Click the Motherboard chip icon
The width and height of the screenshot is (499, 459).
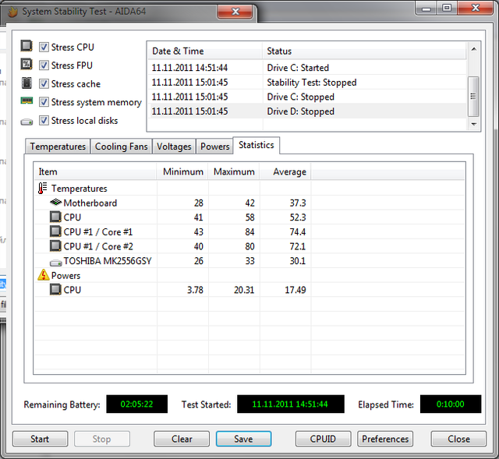click(x=55, y=203)
